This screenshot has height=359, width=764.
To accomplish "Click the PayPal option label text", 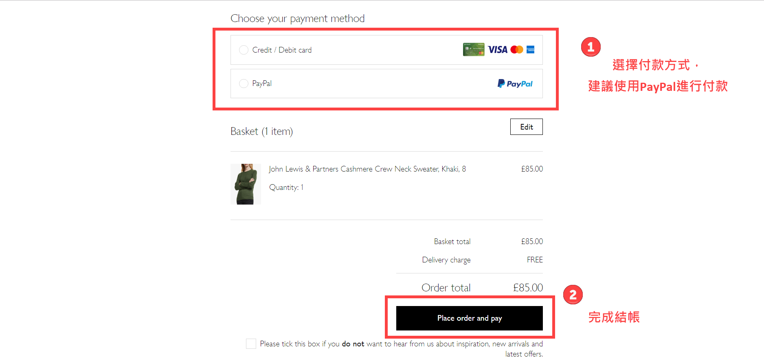I will click(x=262, y=84).
